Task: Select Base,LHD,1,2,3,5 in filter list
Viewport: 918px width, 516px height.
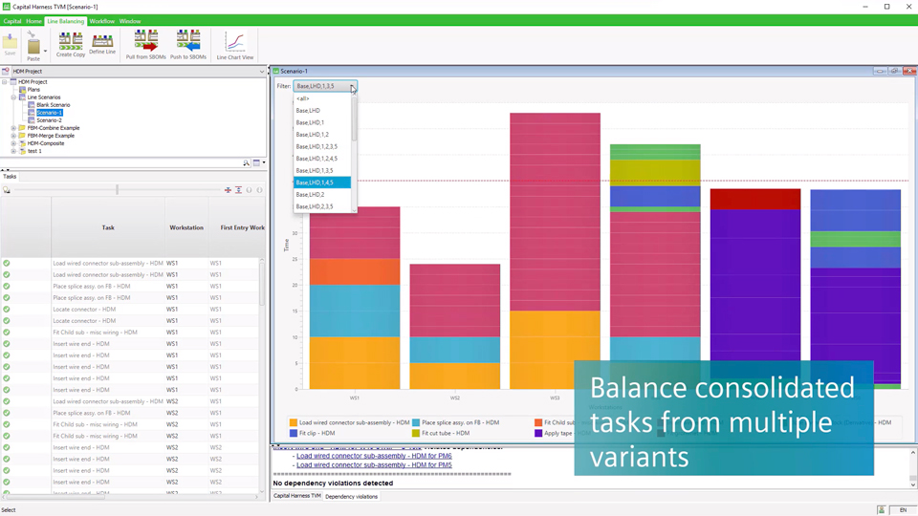Action: tap(317, 146)
